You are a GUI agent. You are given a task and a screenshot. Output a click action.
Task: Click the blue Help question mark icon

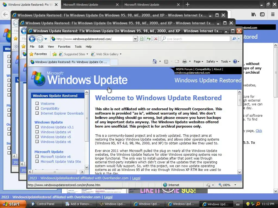coord(235,61)
